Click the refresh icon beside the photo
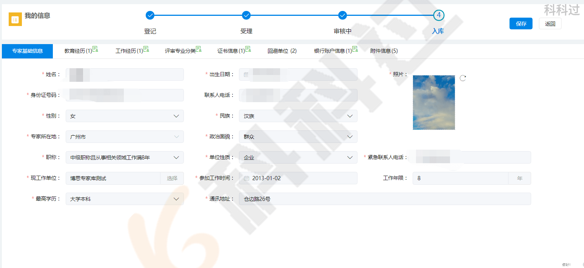The width and height of the screenshot is (584, 268). point(463,78)
